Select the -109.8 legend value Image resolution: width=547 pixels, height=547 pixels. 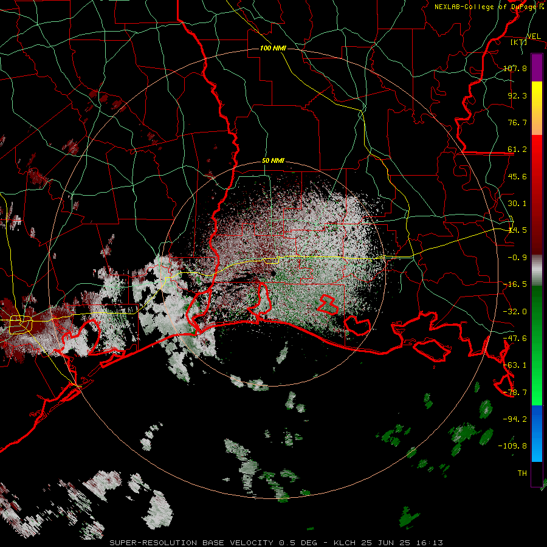[513, 446]
